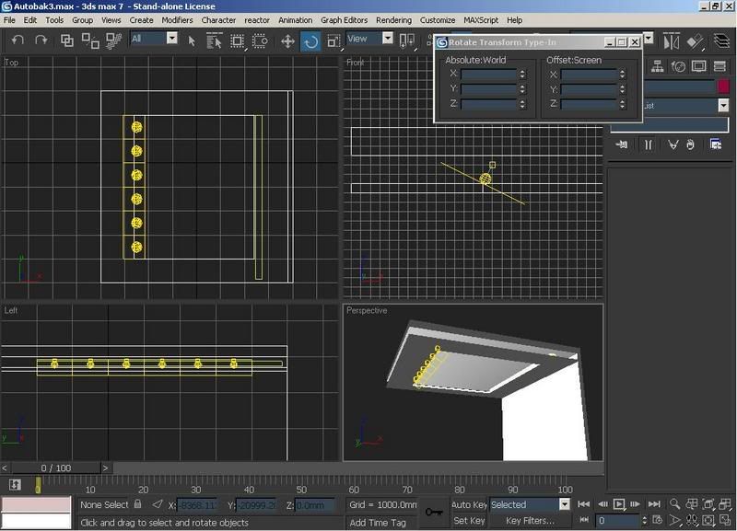Click the Pin Stack icon
This screenshot has height=531, width=737.
tap(622, 144)
